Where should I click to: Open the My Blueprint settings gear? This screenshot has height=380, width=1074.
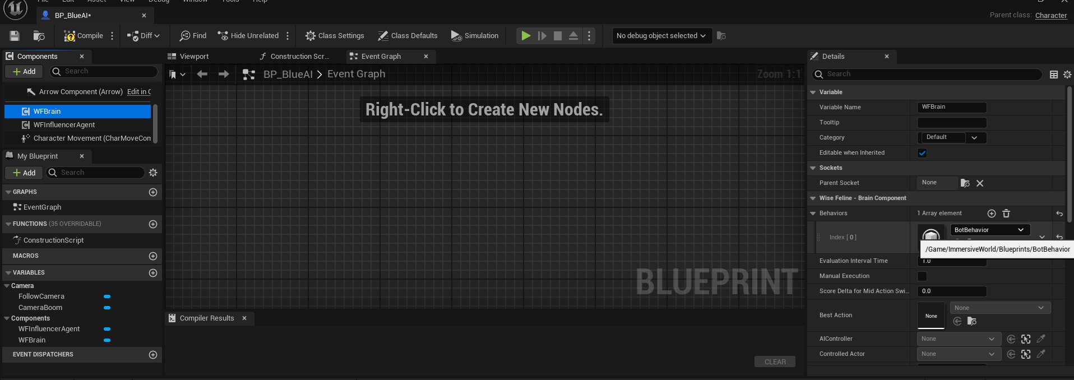click(x=153, y=173)
